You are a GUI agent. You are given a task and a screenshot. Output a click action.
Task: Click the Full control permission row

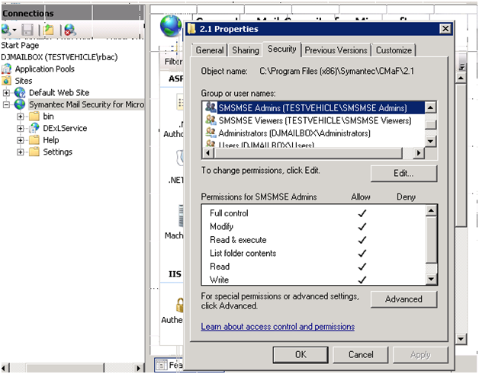pyautogui.click(x=313, y=213)
